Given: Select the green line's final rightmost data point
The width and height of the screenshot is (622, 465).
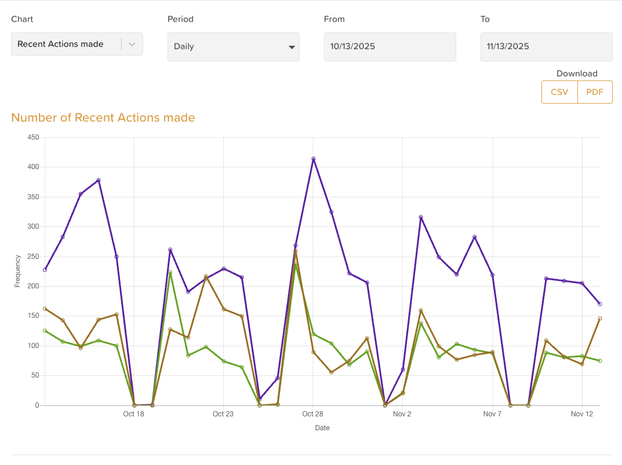Looking at the screenshot, I should point(599,361).
